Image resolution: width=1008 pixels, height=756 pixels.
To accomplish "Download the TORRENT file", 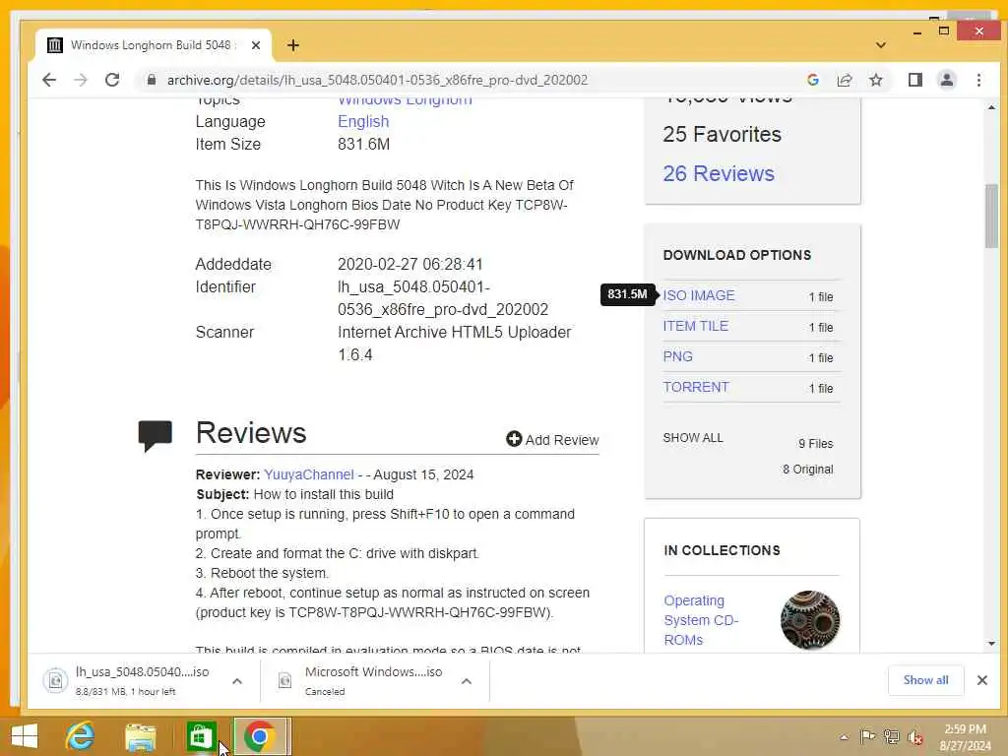I will tap(696, 387).
